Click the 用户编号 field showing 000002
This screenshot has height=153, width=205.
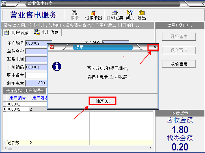click(x=36, y=44)
